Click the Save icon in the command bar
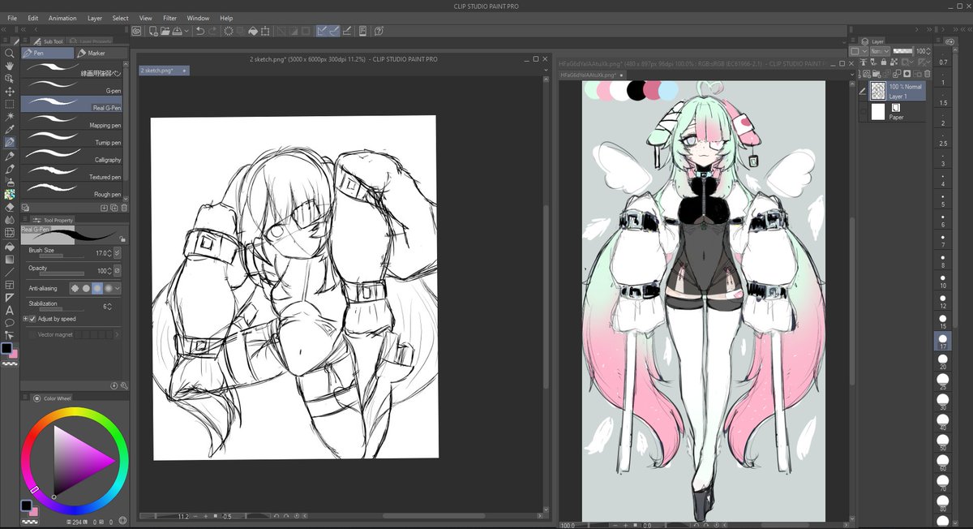This screenshot has height=529, width=973. click(177, 31)
